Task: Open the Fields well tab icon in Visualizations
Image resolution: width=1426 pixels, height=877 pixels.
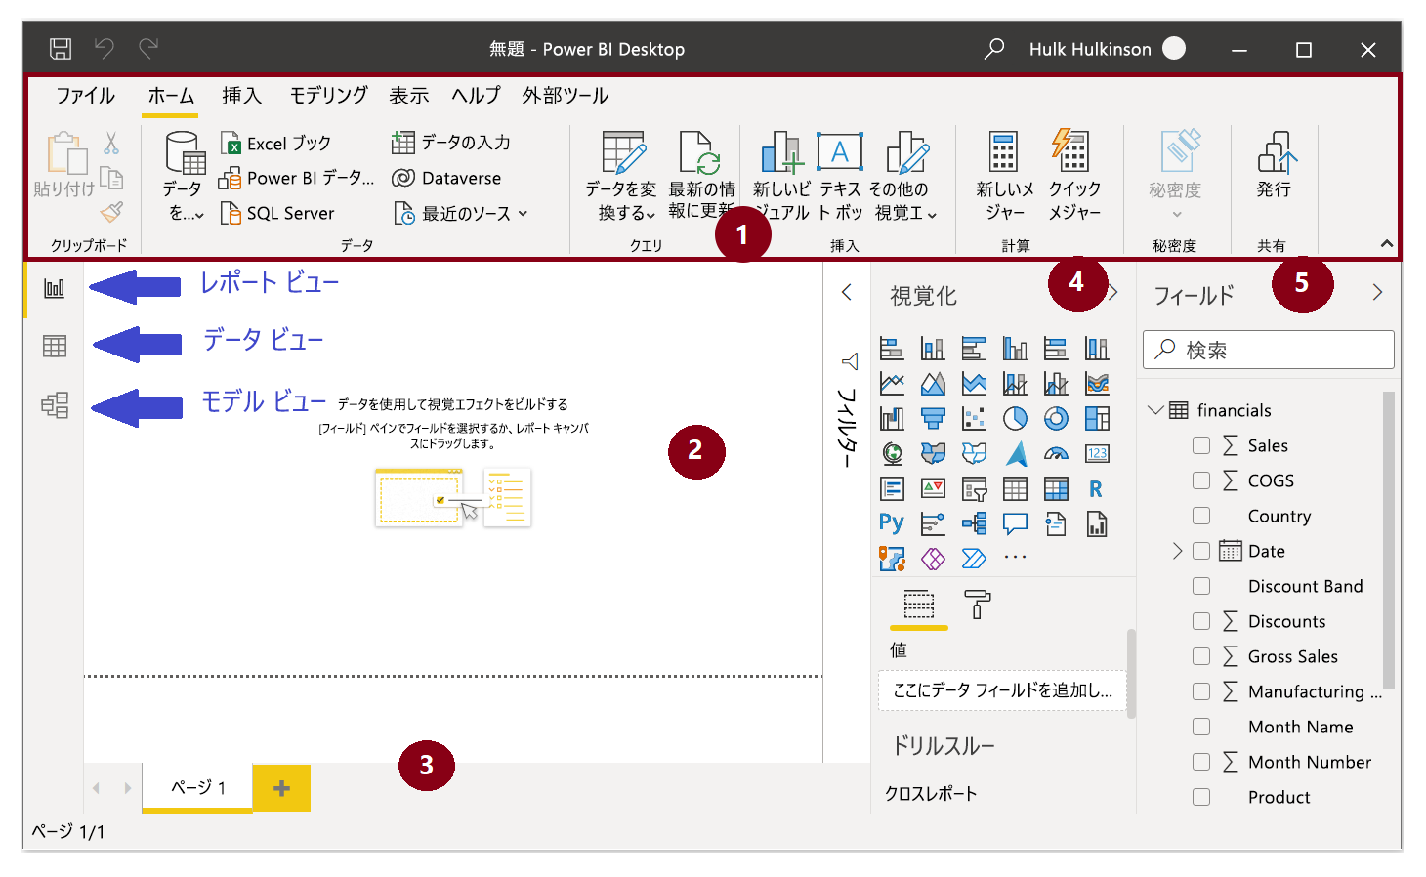Action: click(918, 605)
